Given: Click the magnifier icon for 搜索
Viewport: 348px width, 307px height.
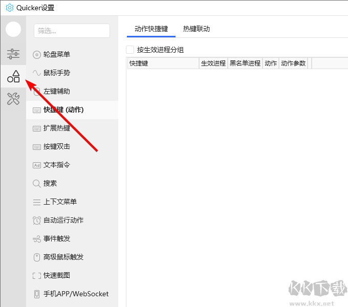Looking at the screenshot, I should (37, 184).
